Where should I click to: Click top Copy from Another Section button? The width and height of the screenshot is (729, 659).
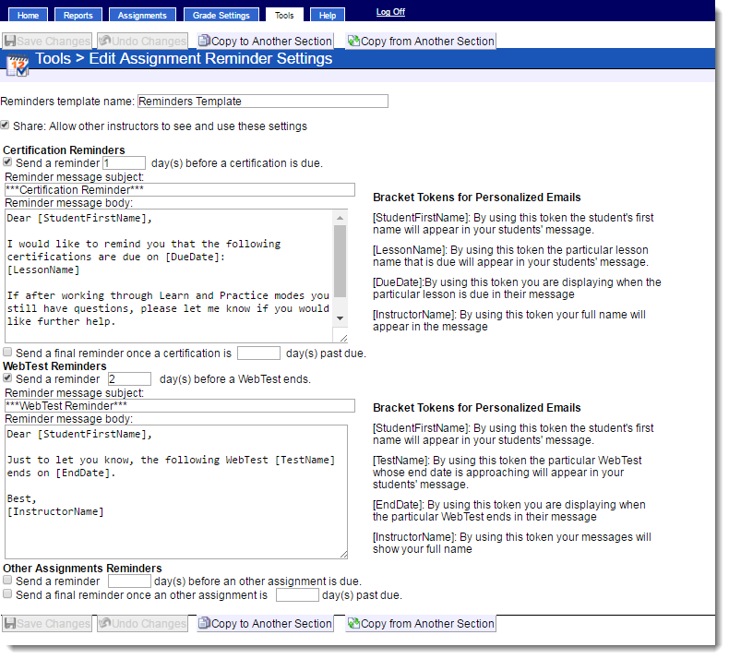pos(421,41)
